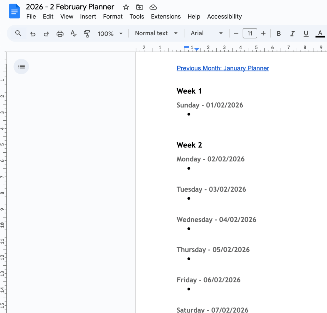The height and width of the screenshot is (313, 327).
Task: Toggle italic formatting
Action: (x=292, y=34)
